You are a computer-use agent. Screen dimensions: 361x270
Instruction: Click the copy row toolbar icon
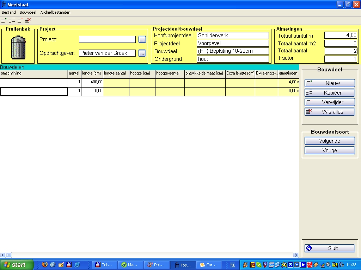pyautogui.click(x=12, y=20)
